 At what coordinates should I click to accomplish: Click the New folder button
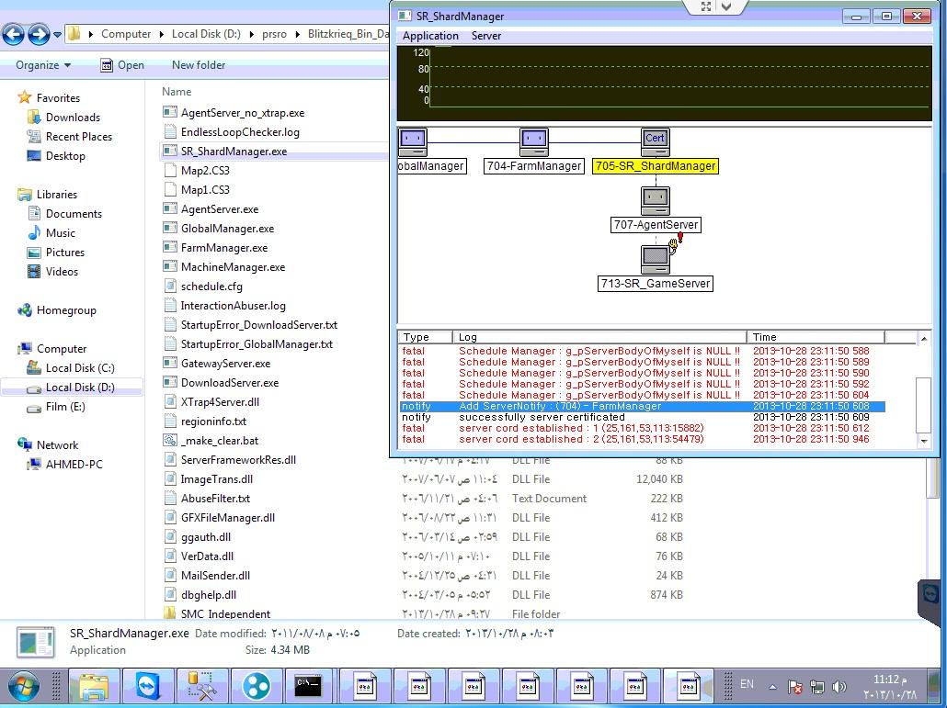[198, 65]
